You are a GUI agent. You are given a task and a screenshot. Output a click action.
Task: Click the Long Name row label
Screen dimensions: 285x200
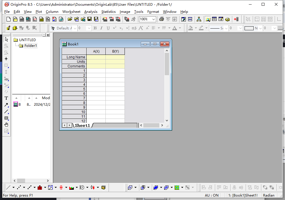[x=74, y=57]
